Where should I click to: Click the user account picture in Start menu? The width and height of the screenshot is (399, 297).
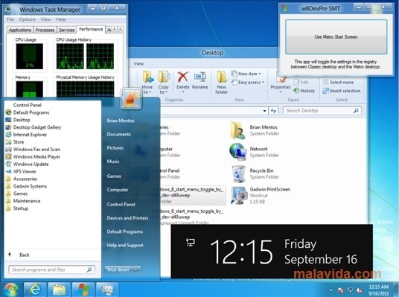pos(131,99)
